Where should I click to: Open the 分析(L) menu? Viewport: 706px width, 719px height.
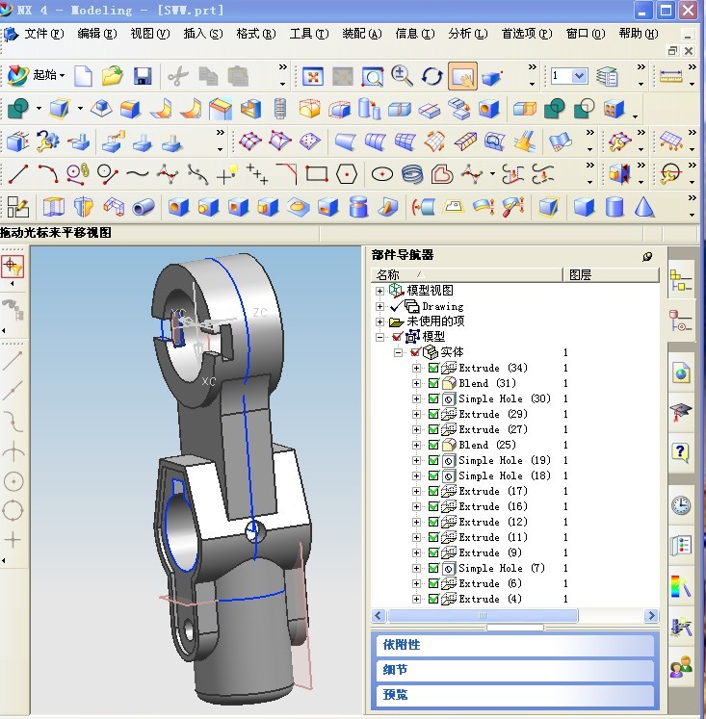[468, 34]
